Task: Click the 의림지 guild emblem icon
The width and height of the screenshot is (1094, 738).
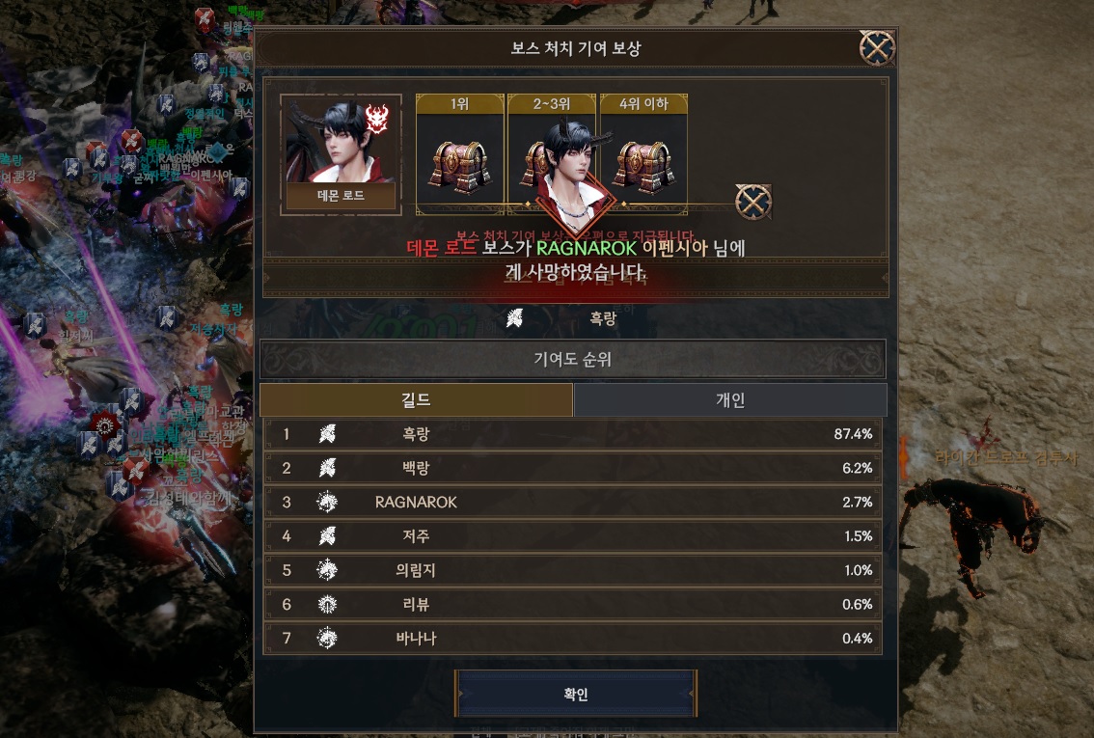Action: point(327,570)
